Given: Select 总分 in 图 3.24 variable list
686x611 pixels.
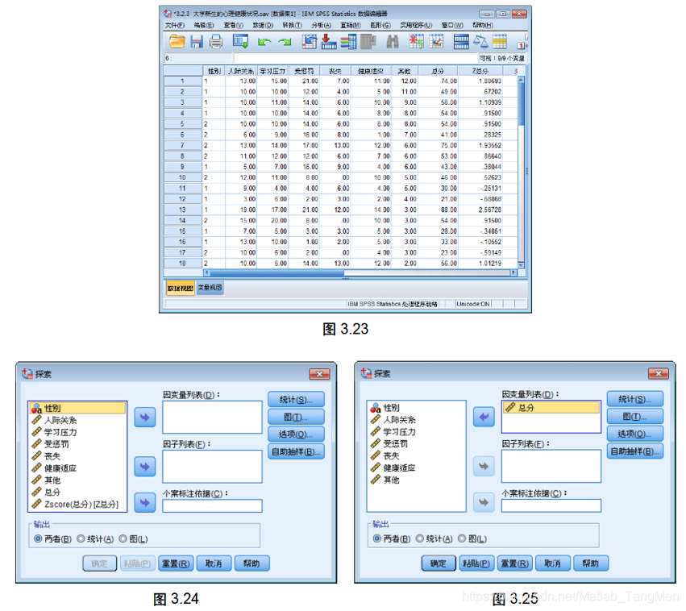Looking at the screenshot, I should pyautogui.click(x=77, y=493).
